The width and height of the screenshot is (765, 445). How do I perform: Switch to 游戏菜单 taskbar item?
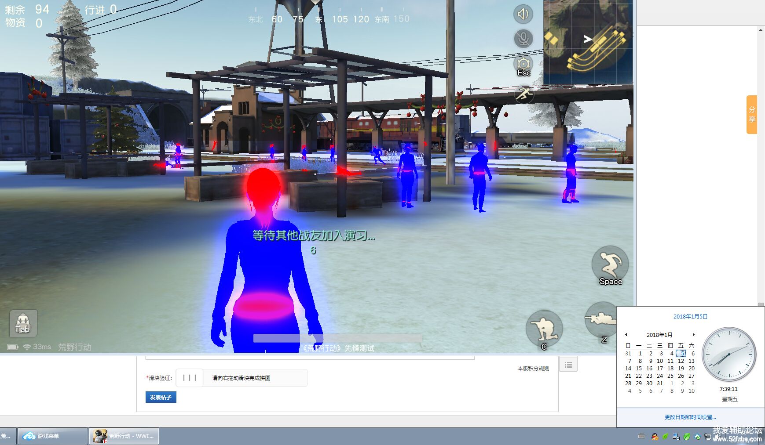point(53,436)
